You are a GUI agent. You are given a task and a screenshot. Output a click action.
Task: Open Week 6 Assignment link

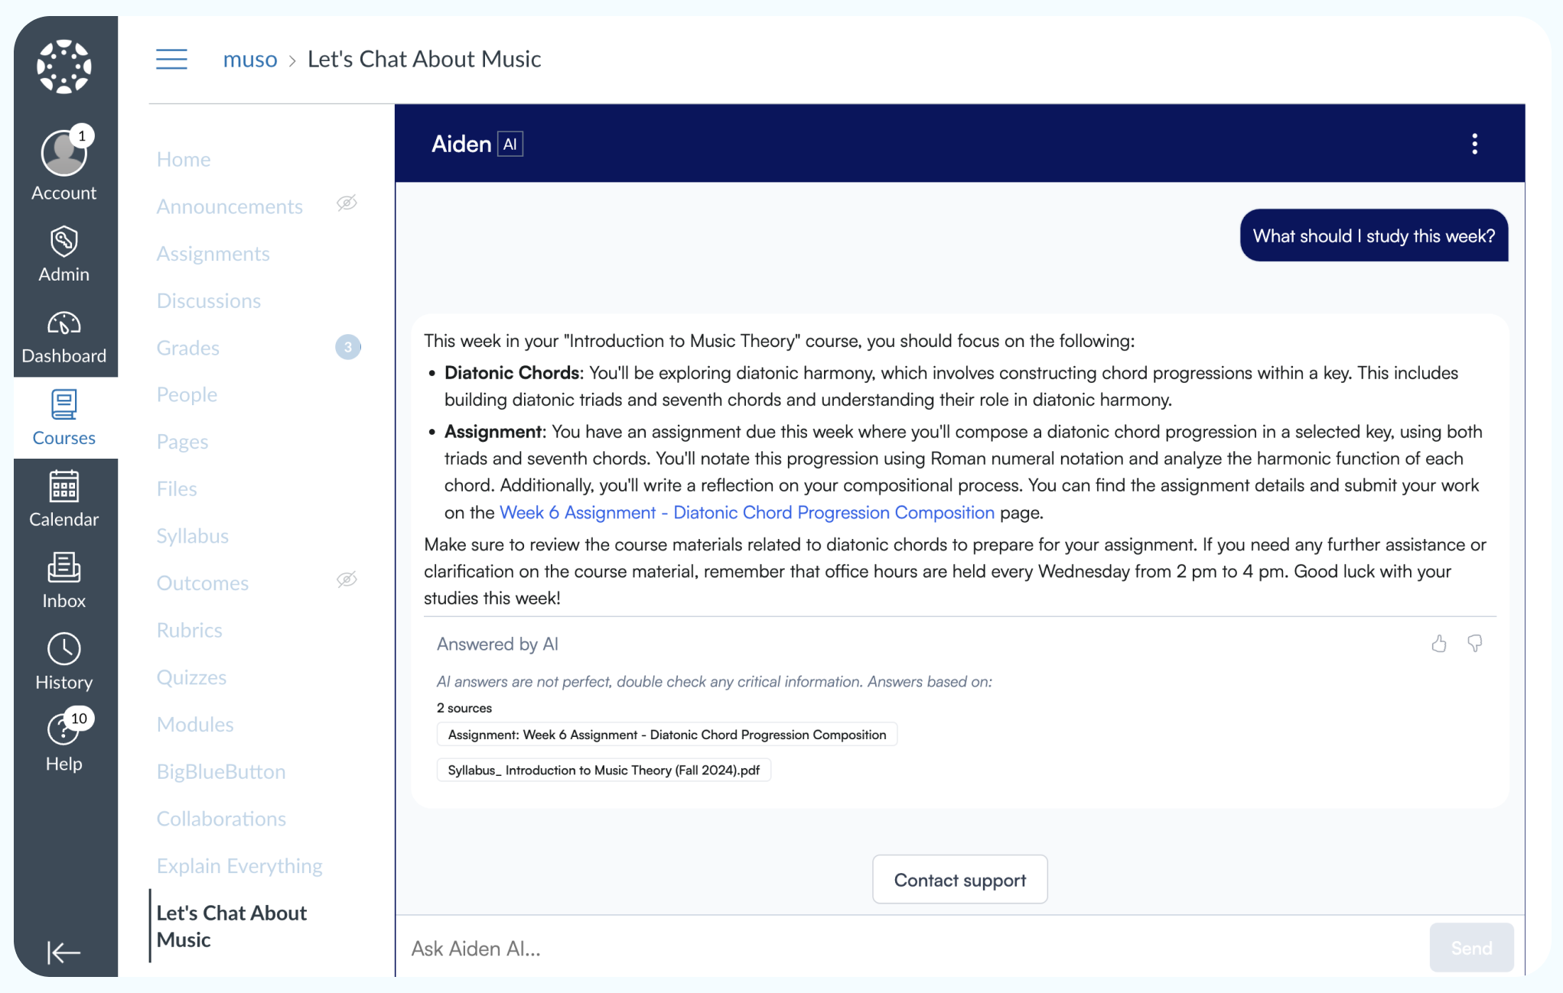coord(747,512)
